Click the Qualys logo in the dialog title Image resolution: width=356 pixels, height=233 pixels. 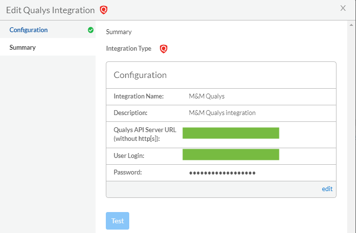coord(103,10)
